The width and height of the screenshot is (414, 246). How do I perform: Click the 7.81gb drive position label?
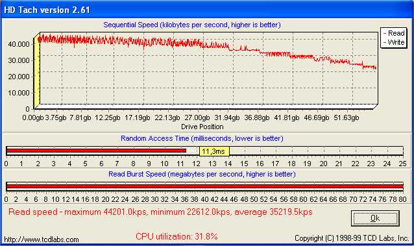[x=80, y=117]
